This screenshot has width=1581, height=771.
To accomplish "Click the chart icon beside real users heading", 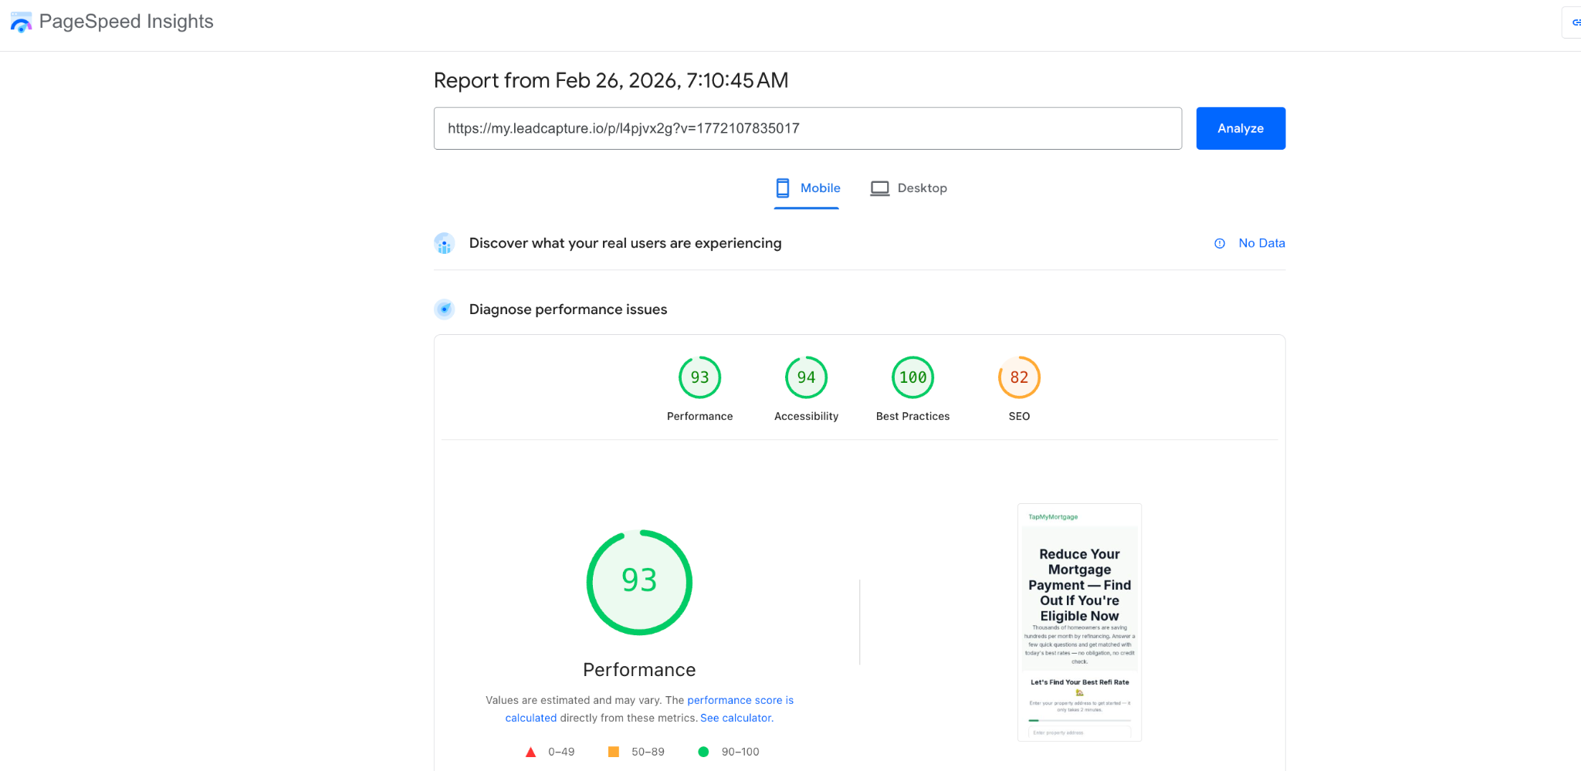I will (x=445, y=243).
